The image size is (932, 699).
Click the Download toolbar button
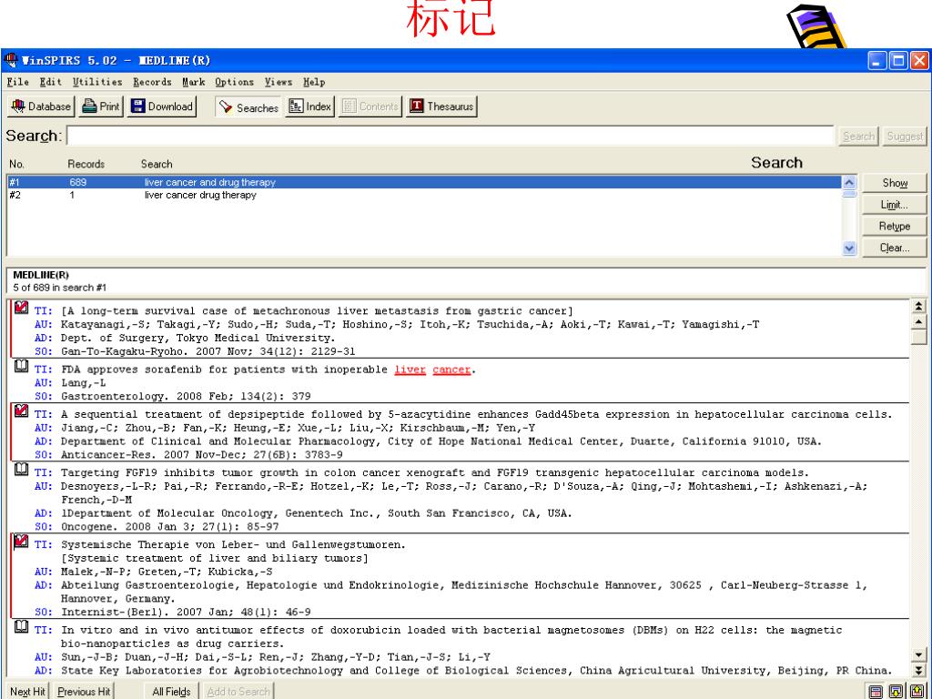162,106
